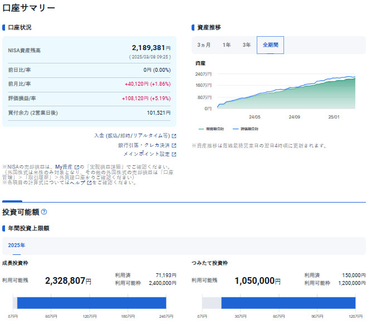Click the つみたて投資枠 usage bar

point(278,303)
